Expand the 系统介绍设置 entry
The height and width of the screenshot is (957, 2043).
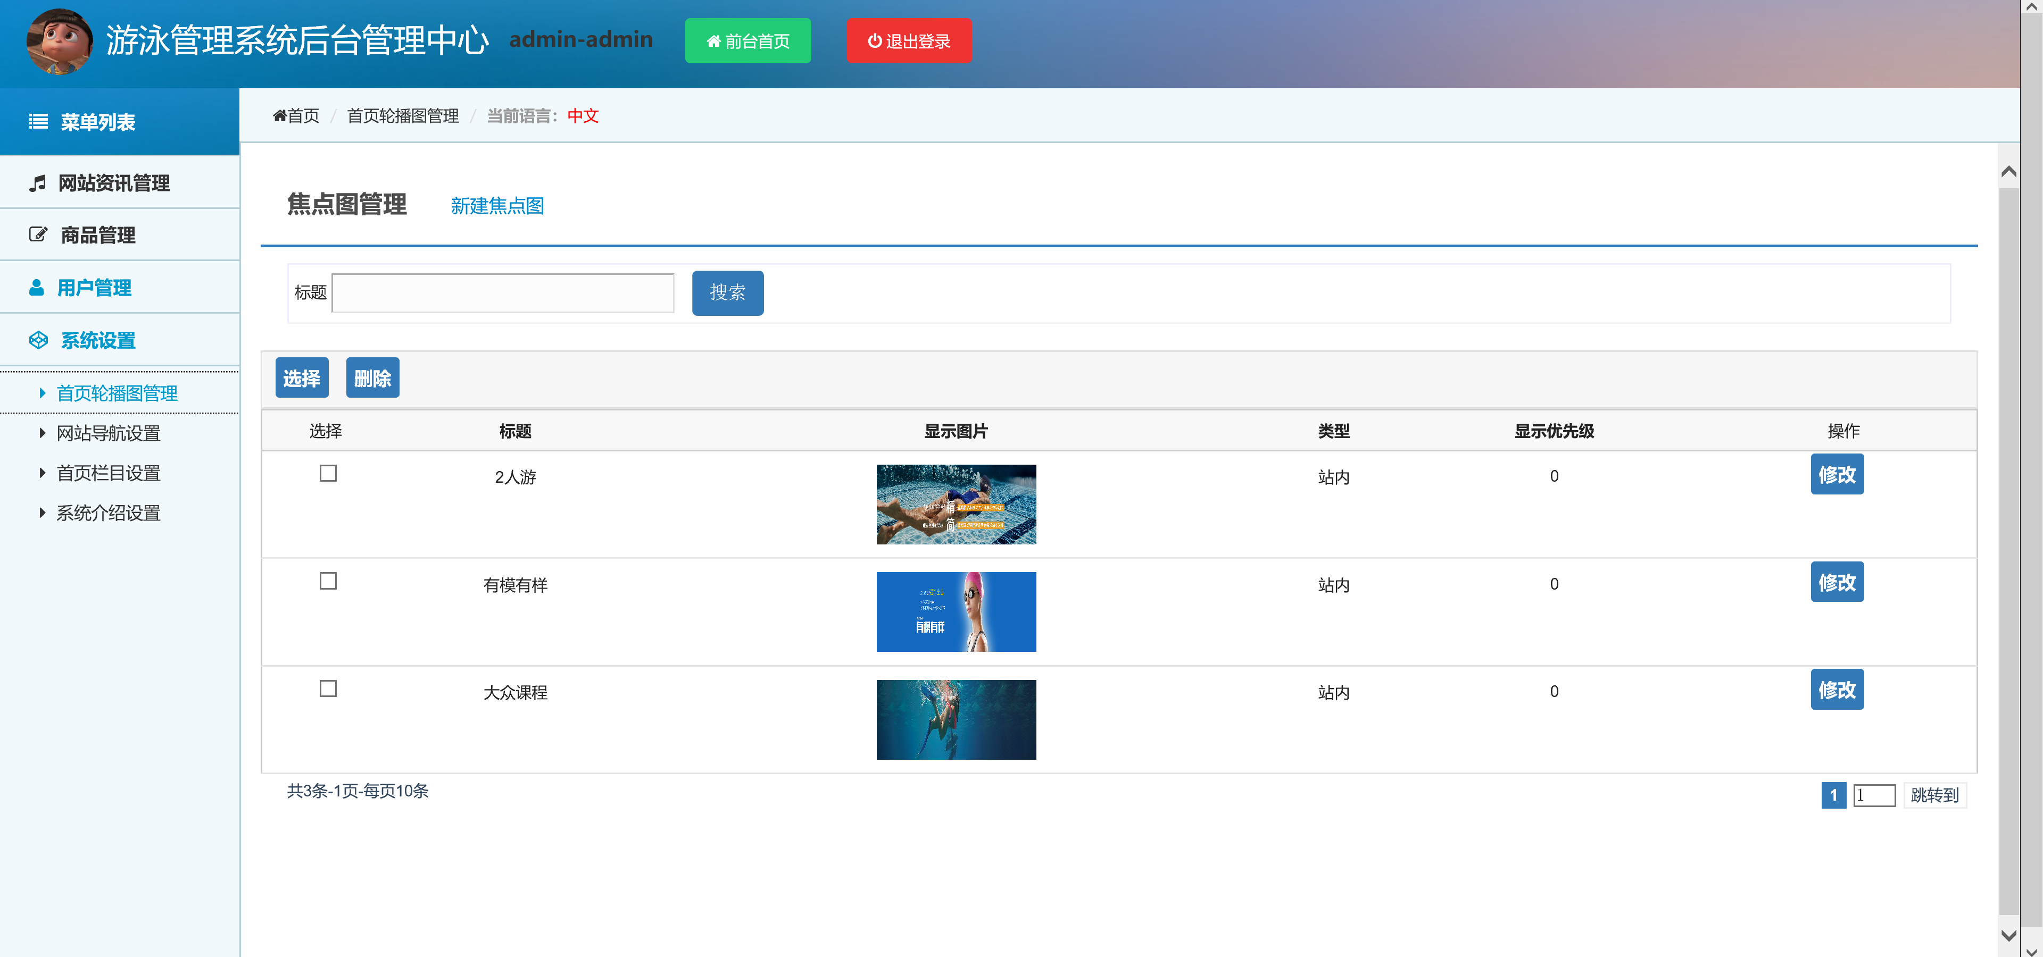pos(110,513)
